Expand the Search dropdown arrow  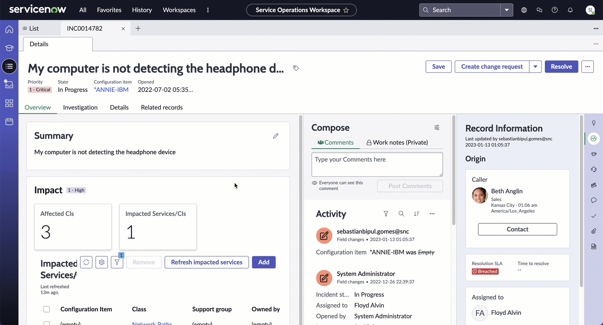(507, 10)
